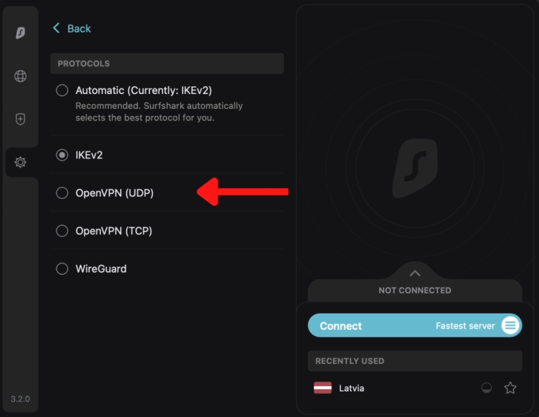
Task: Click the Back link text
Action: 79,29
